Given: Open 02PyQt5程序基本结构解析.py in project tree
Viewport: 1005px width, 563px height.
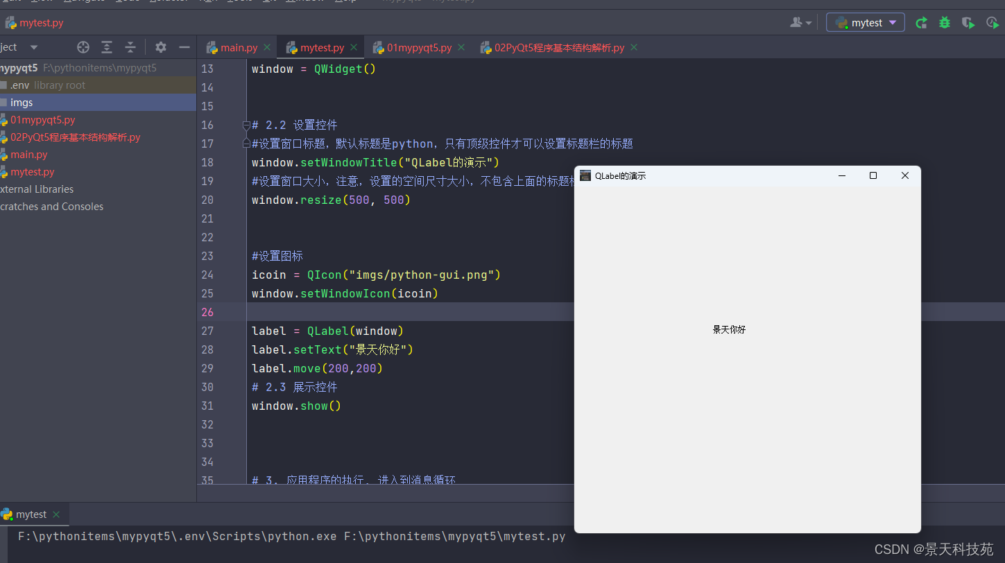Looking at the screenshot, I should click(75, 137).
